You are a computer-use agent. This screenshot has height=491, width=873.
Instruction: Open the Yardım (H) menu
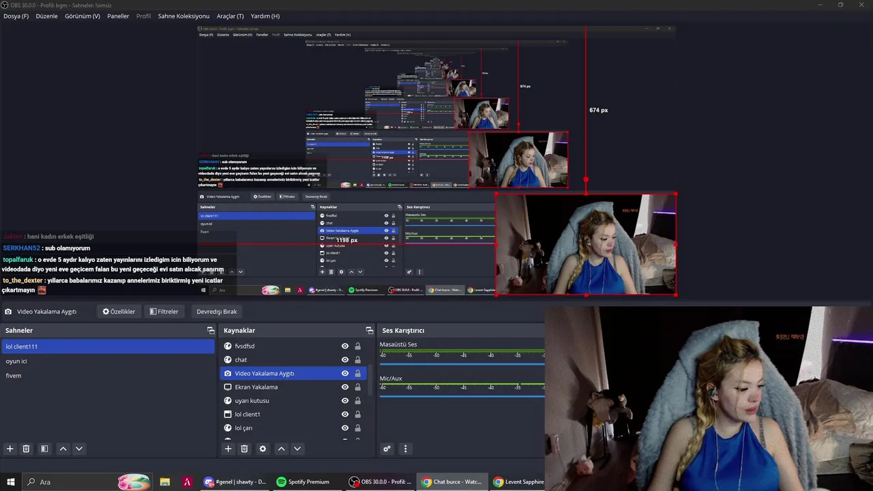point(265,16)
